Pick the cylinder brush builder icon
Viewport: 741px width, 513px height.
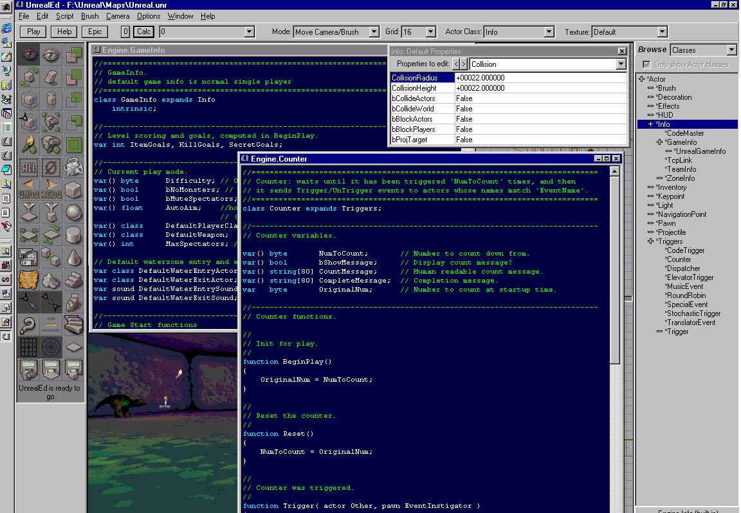73,234
